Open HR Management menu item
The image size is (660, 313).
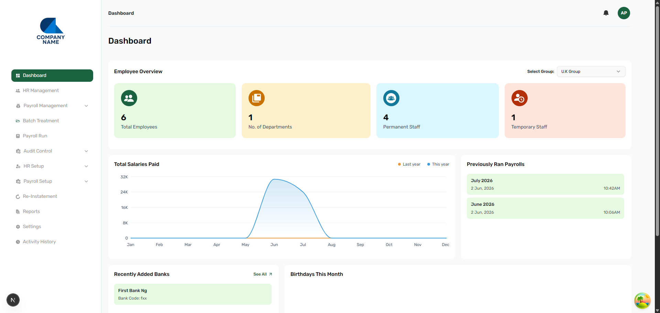(x=52, y=91)
